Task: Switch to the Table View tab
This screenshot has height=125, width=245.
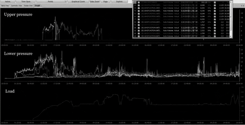Action: (x=5, y=6)
